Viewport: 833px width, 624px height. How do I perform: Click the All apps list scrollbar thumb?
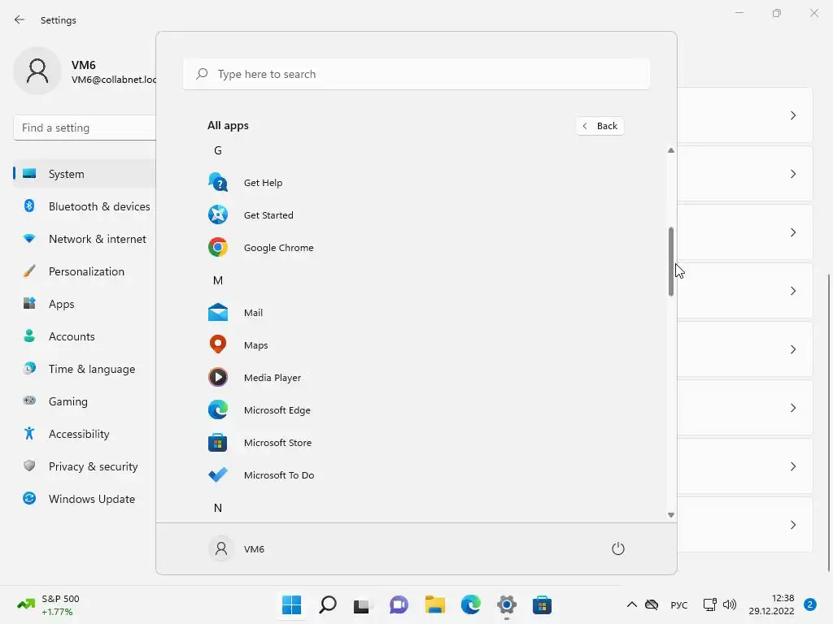tap(671, 261)
